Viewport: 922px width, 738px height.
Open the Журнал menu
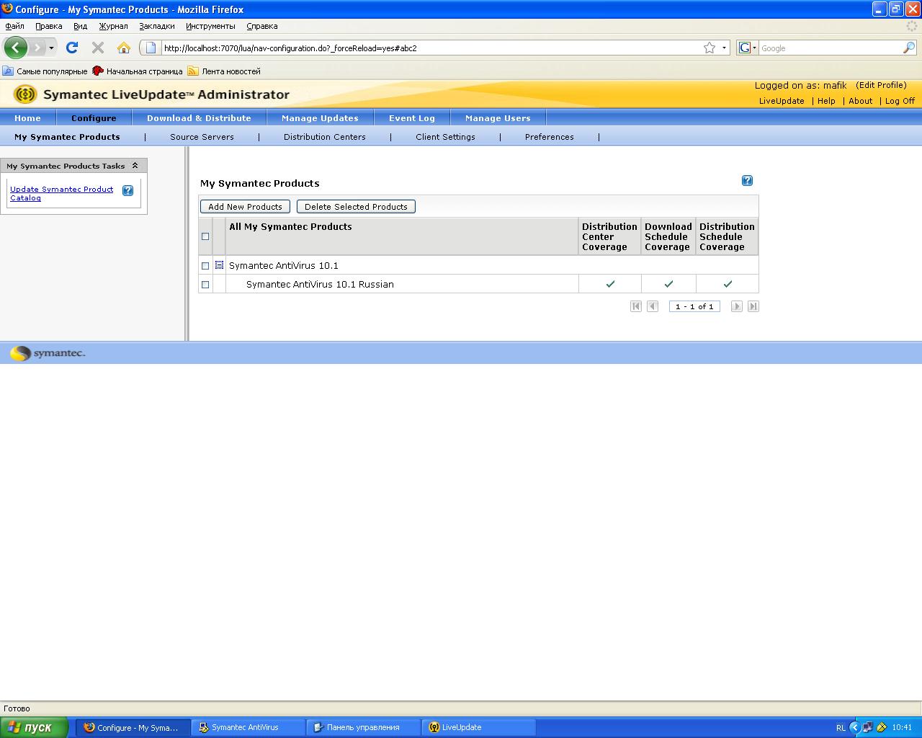coord(113,26)
